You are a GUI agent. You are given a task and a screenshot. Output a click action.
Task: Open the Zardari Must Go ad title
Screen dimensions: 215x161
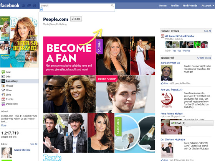tap(170, 63)
